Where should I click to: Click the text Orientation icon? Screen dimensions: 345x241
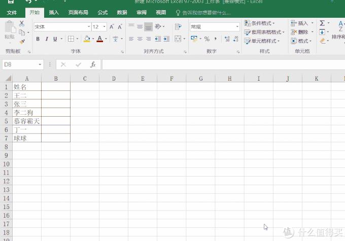click(x=158, y=26)
